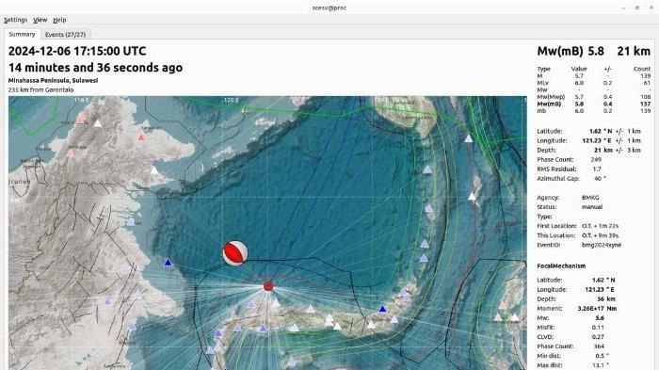Open the Settings menu
Screen dimensions: 659x370
click(x=16, y=20)
